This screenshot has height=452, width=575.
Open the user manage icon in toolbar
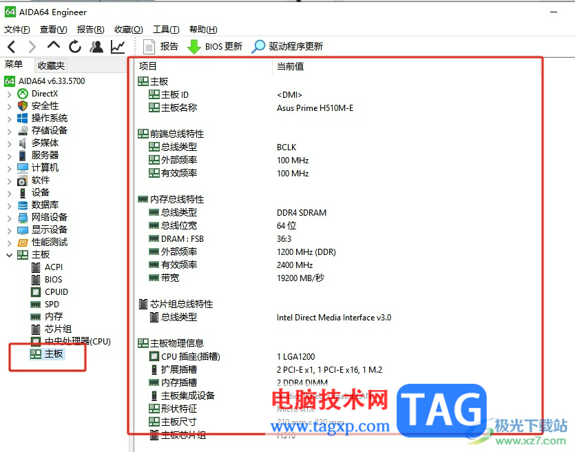coord(96,47)
